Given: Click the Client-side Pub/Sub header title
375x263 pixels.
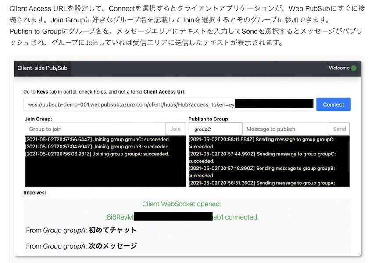Looking at the screenshot, I should click(43, 68).
